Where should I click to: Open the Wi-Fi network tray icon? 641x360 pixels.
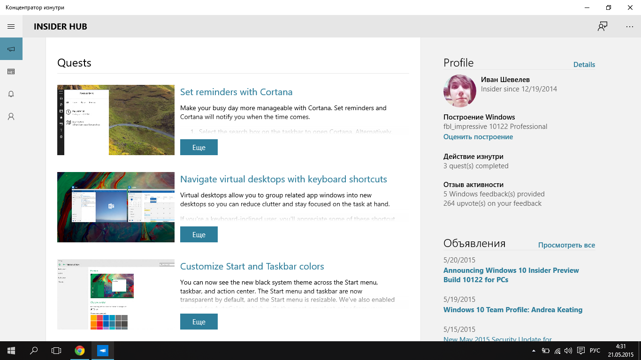557,351
